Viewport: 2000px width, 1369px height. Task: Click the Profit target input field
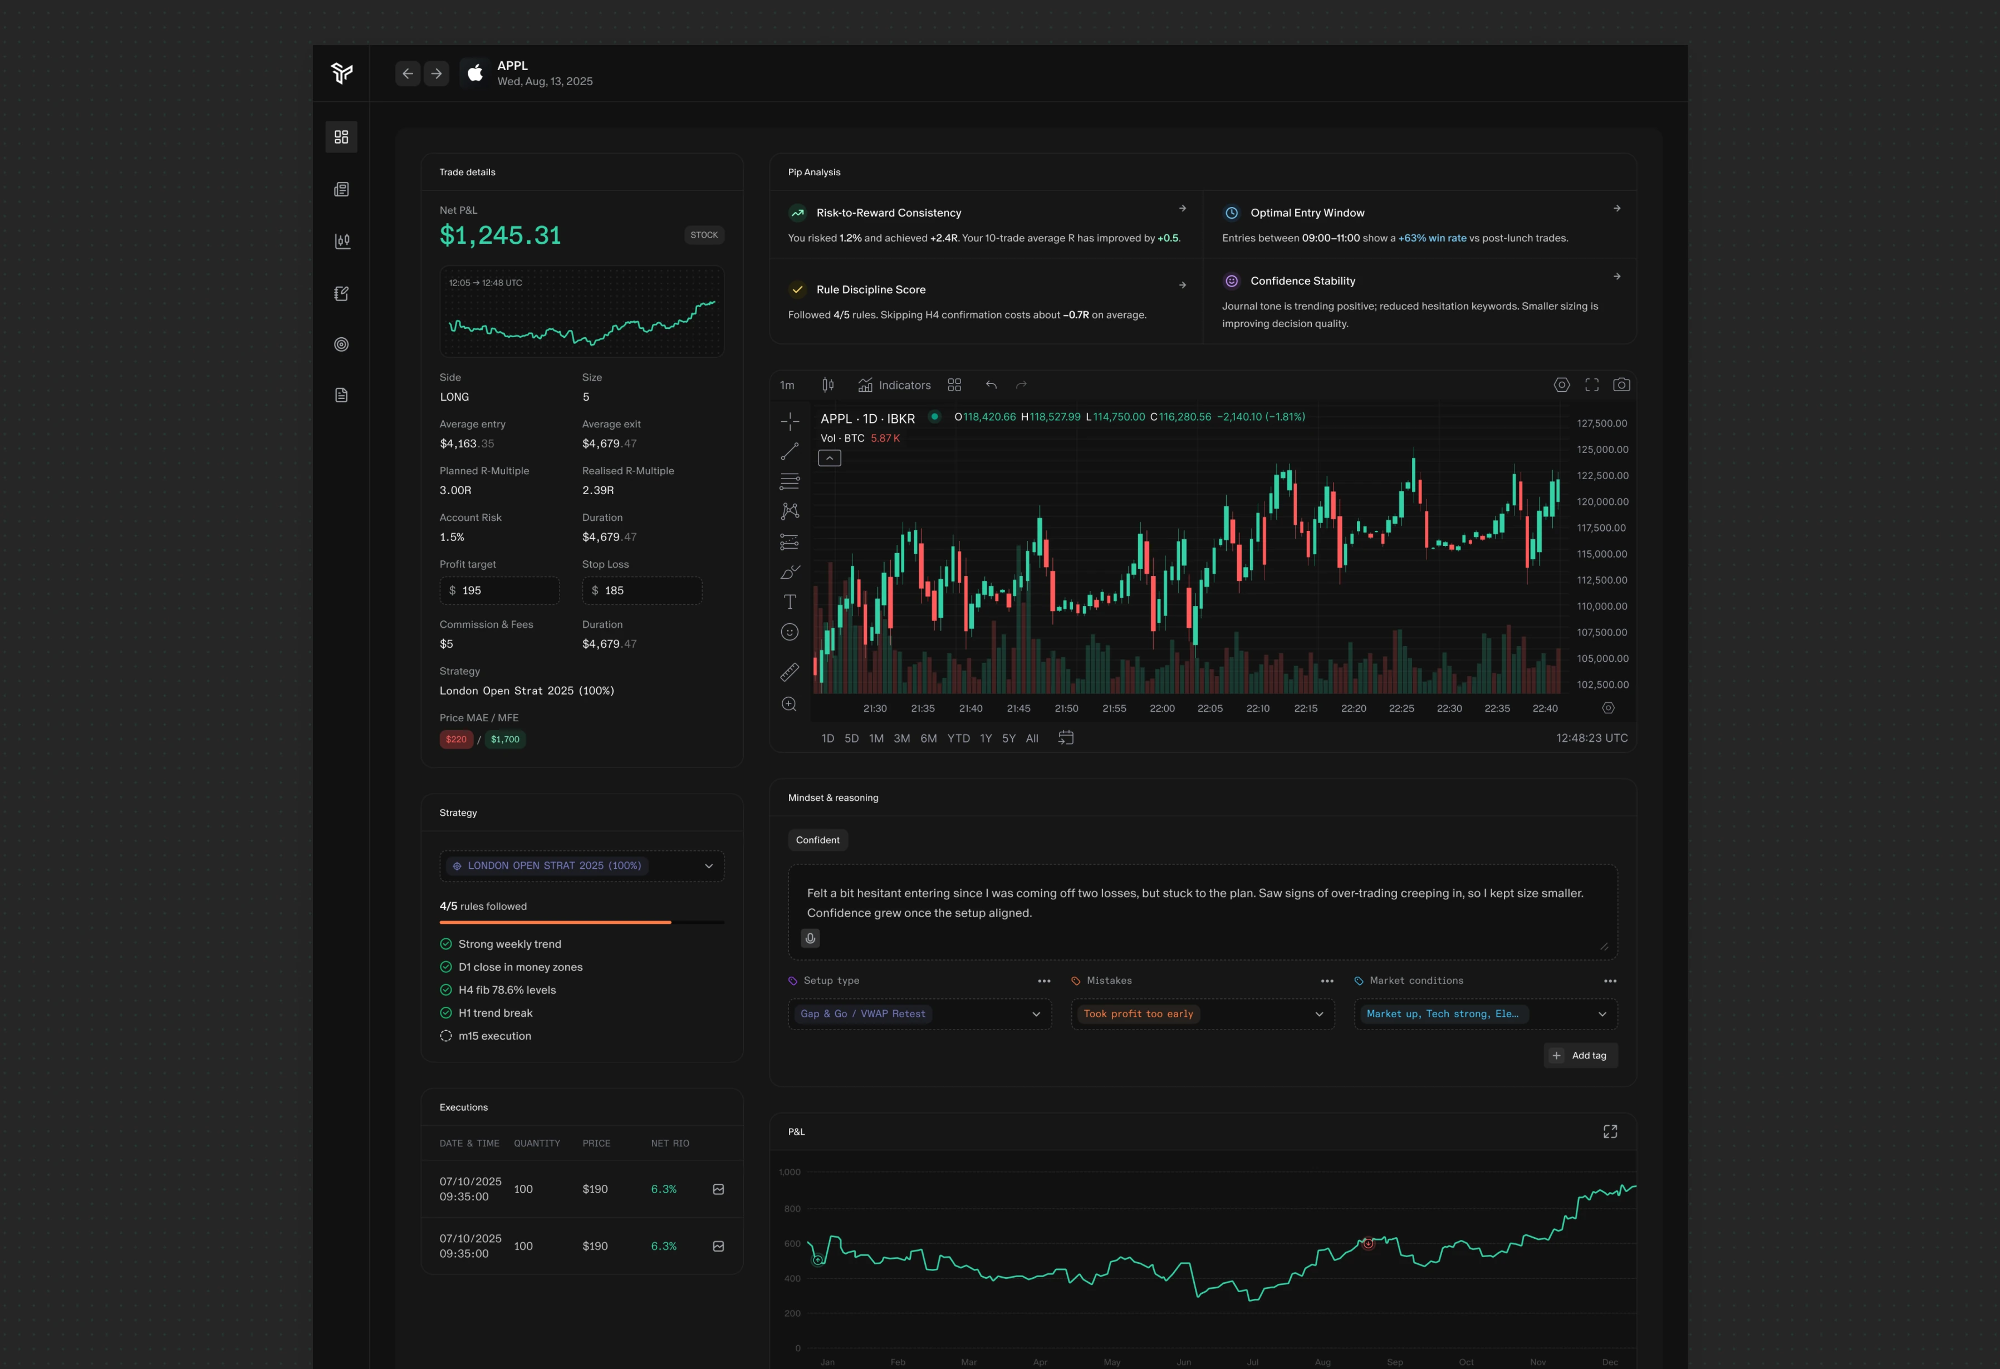(x=499, y=591)
